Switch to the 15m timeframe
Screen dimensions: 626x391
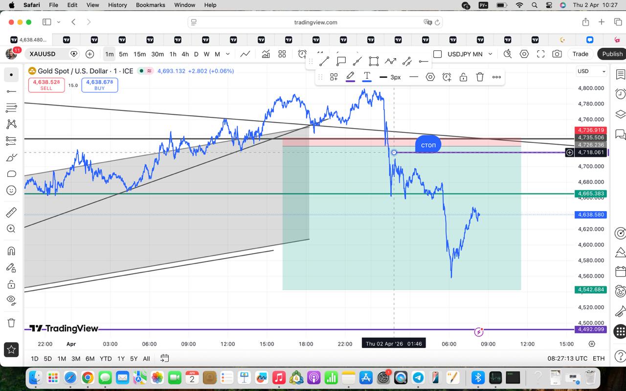point(139,54)
